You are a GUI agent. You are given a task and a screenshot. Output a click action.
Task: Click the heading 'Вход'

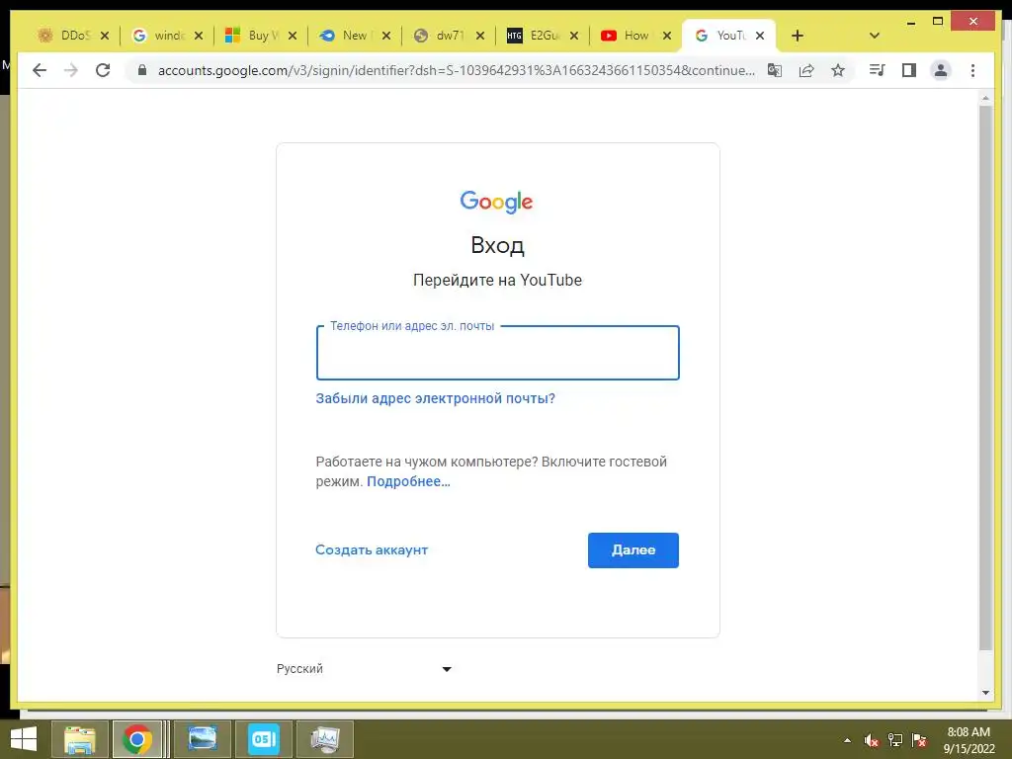point(498,245)
